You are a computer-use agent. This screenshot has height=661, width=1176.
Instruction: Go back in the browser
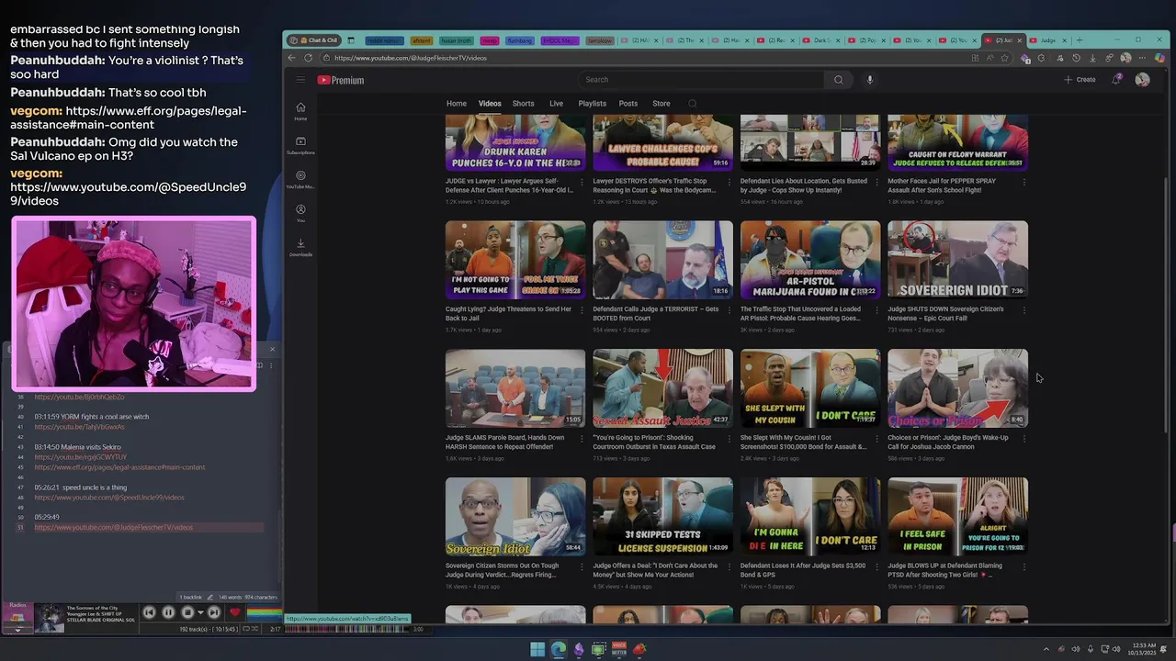292,58
